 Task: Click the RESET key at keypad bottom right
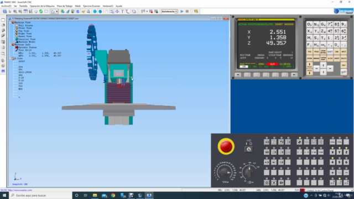tap(343, 72)
